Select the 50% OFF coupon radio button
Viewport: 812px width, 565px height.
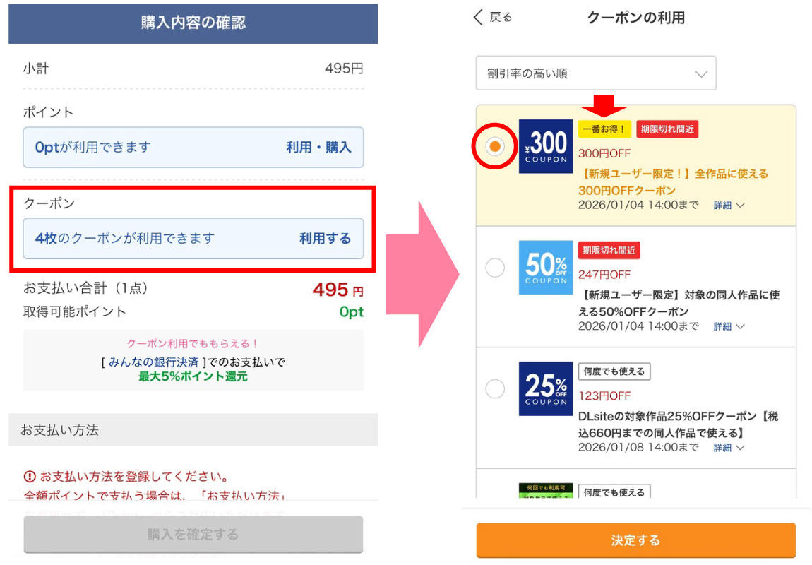pos(495,268)
